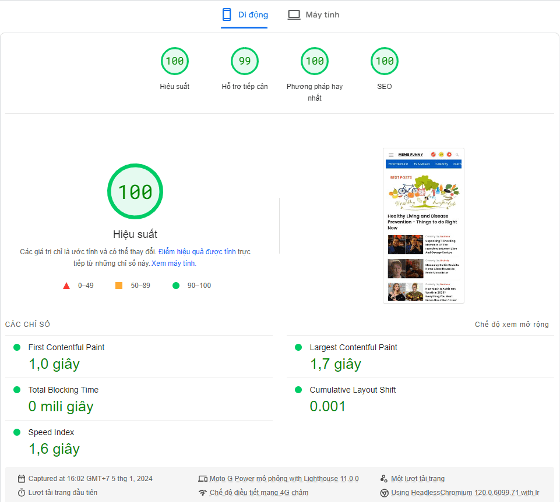This screenshot has width=560, height=502.
Task: Click the calendar icon beside Captured at
Action: 22,479
